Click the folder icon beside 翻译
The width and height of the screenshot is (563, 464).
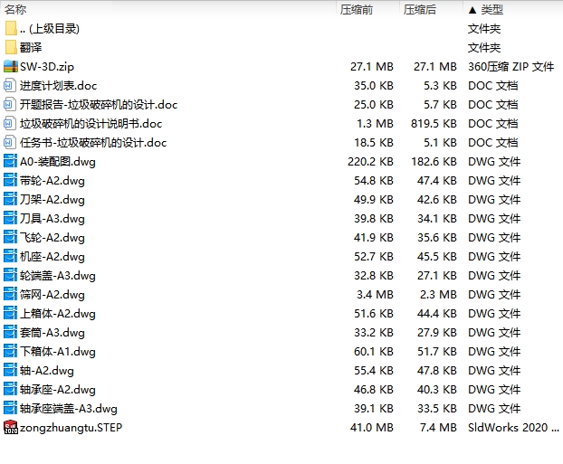click(x=11, y=47)
